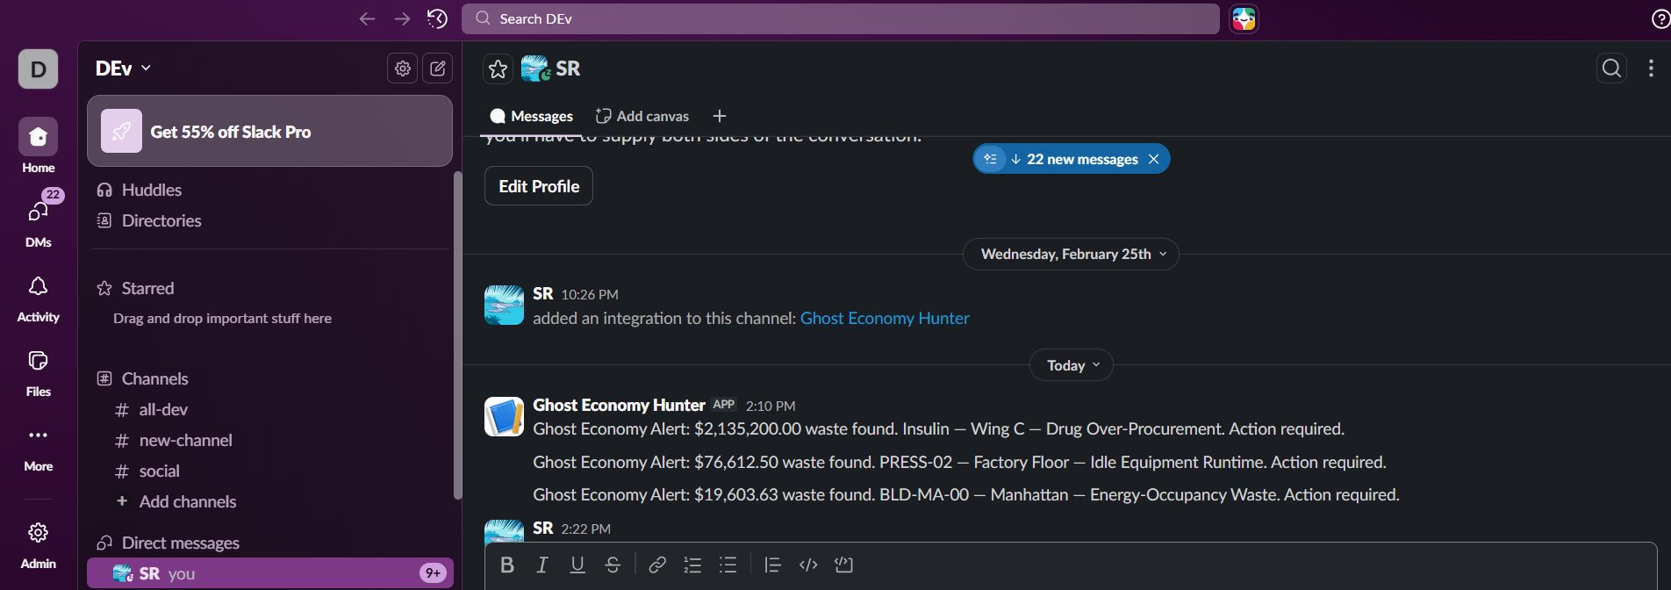The width and height of the screenshot is (1671, 590).
Task: Click the Get 55% off Slack Pro banner
Action: pos(269,131)
